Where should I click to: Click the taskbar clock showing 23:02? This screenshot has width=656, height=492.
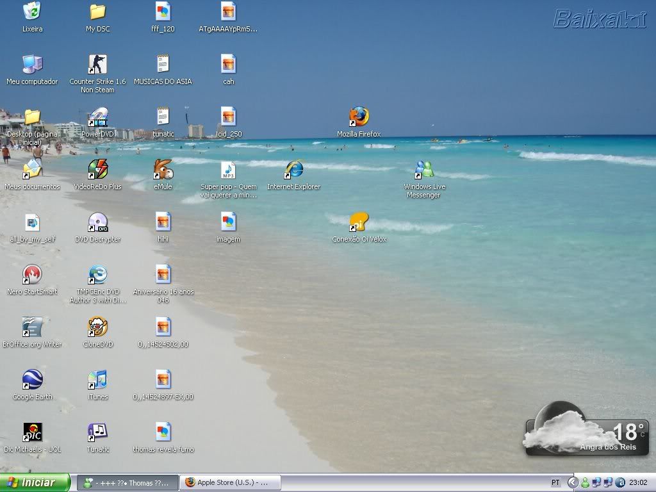(x=638, y=482)
